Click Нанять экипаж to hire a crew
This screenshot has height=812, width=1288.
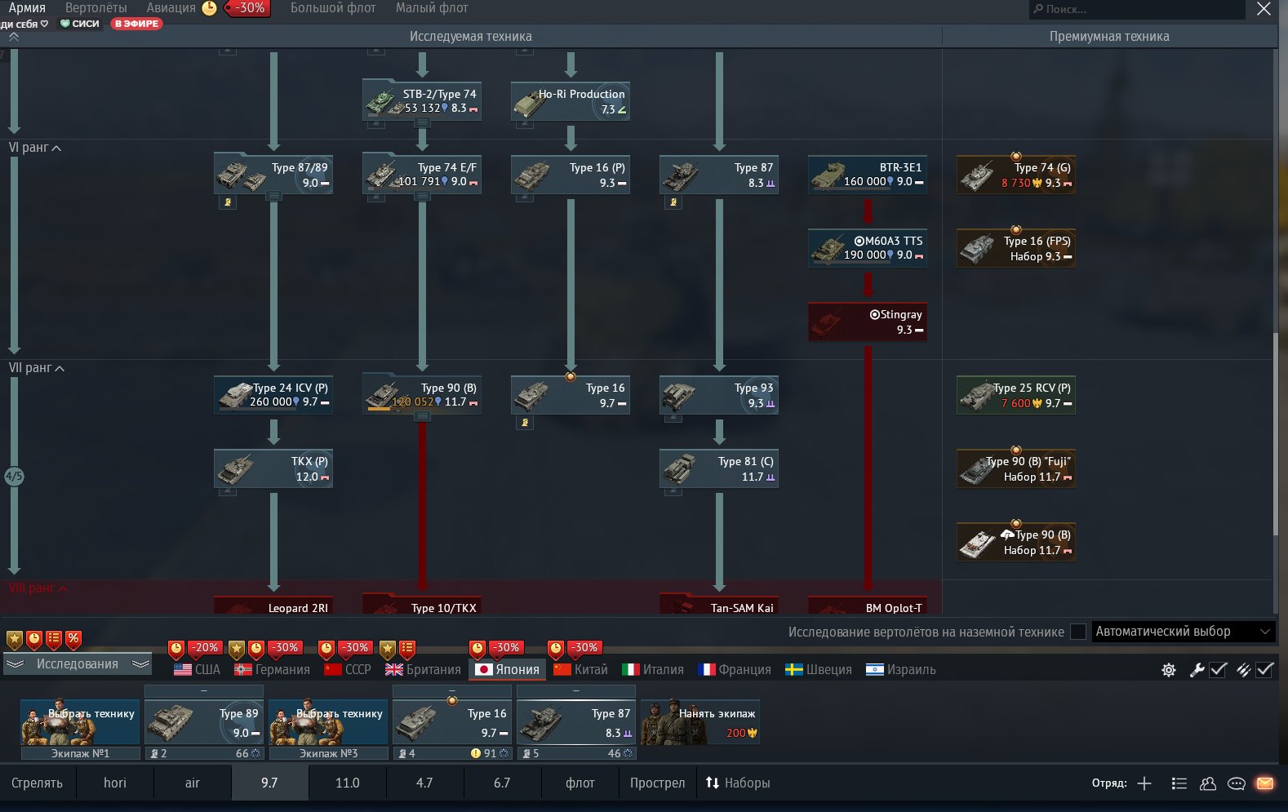pyautogui.click(x=700, y=722)
